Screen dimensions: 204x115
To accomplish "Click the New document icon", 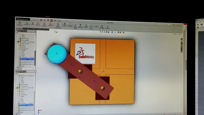I will 34,19.
